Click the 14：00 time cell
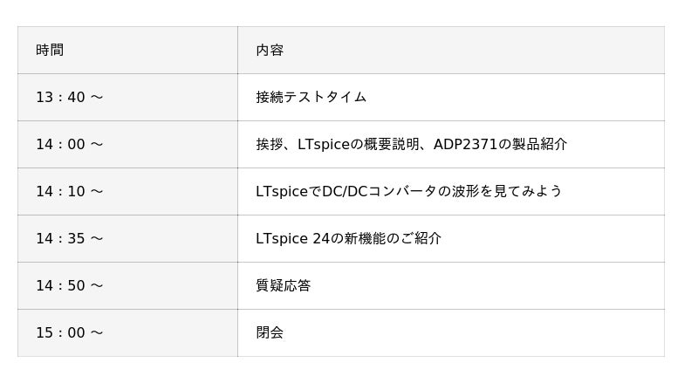The width and height of the screenshot is (698, 383). (x=69, y=144)
